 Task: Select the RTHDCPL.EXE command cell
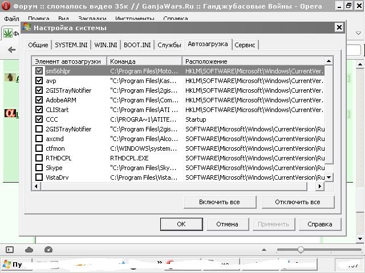[129, 158]
